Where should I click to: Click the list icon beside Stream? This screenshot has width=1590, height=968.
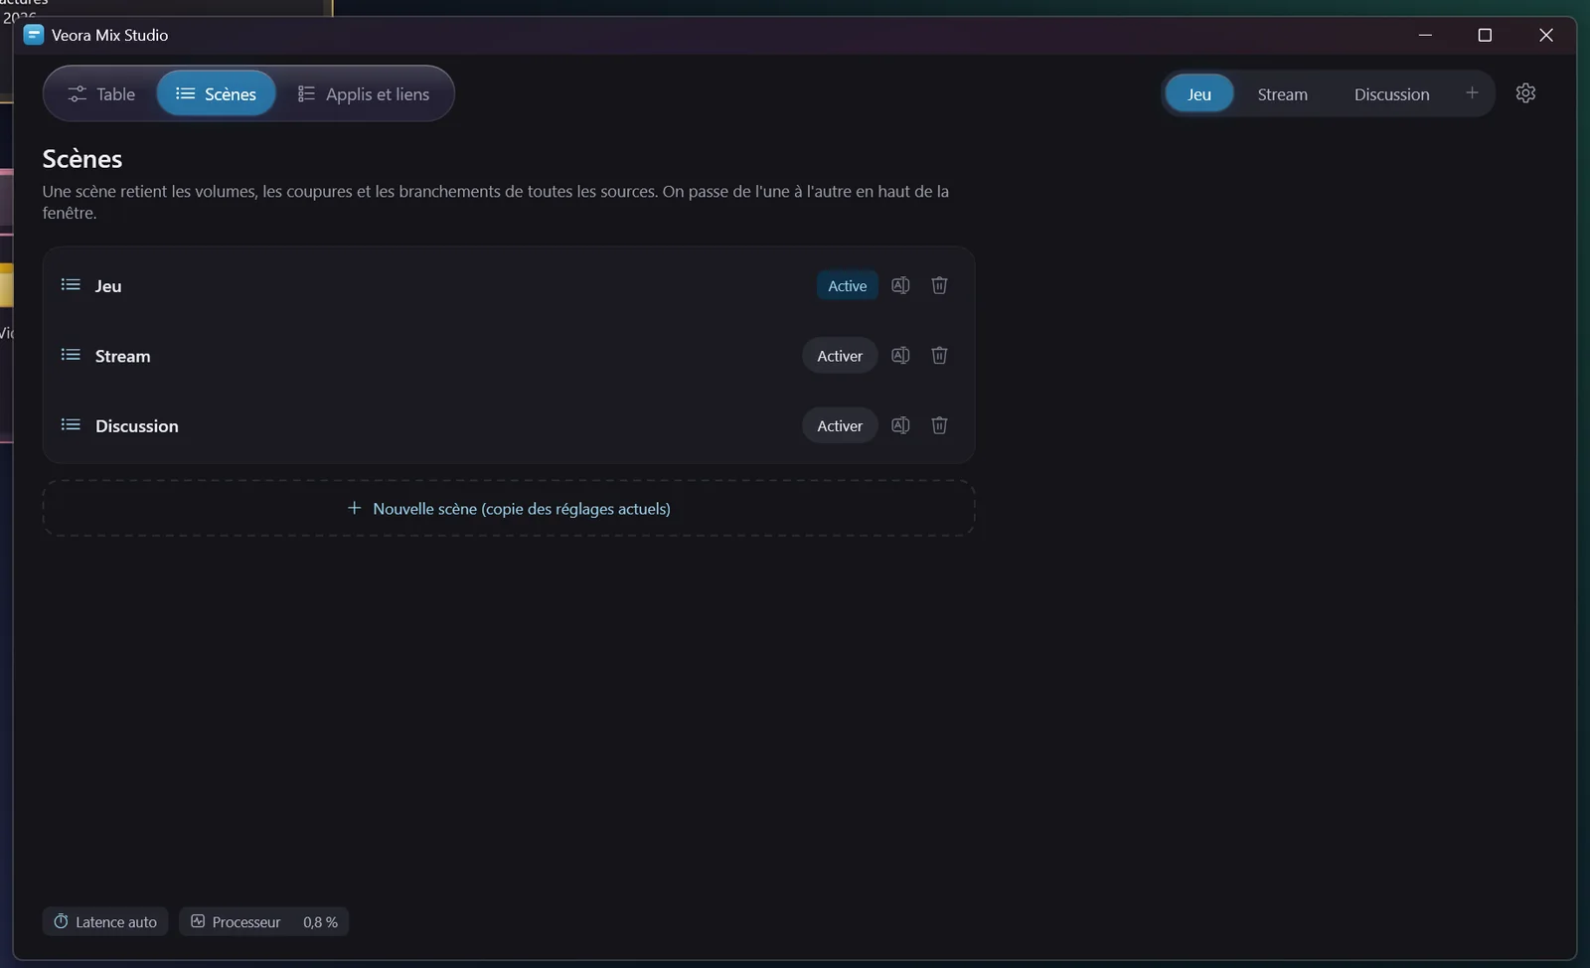(71, 355)
